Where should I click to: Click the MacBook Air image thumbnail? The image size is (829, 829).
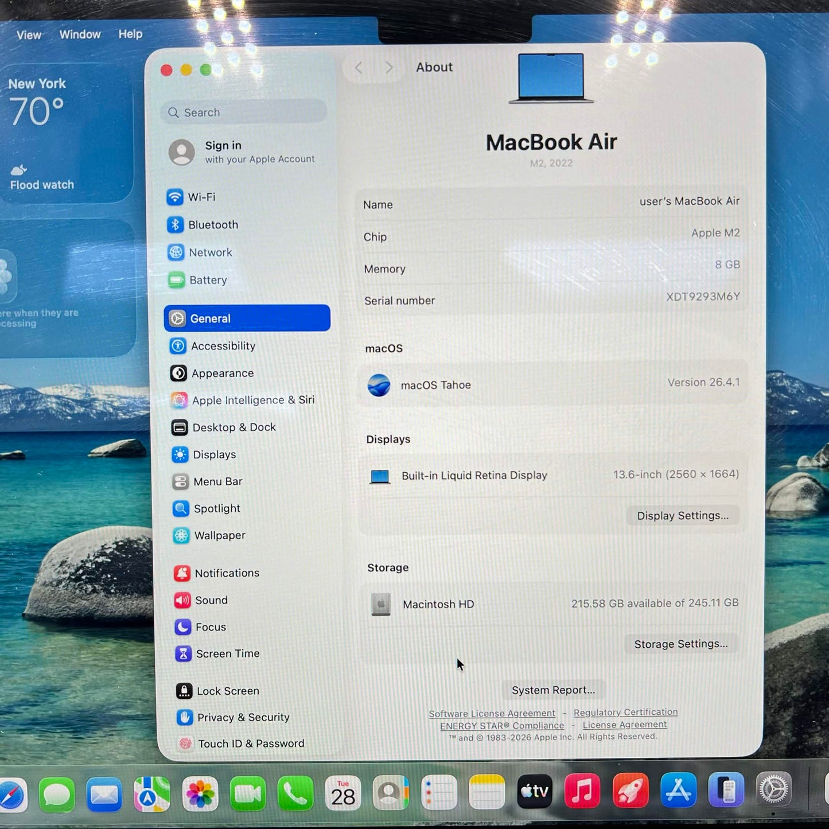pos(551,78)
